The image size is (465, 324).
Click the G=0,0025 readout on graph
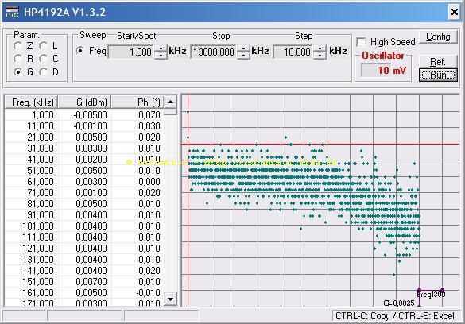tap(398, 303)
